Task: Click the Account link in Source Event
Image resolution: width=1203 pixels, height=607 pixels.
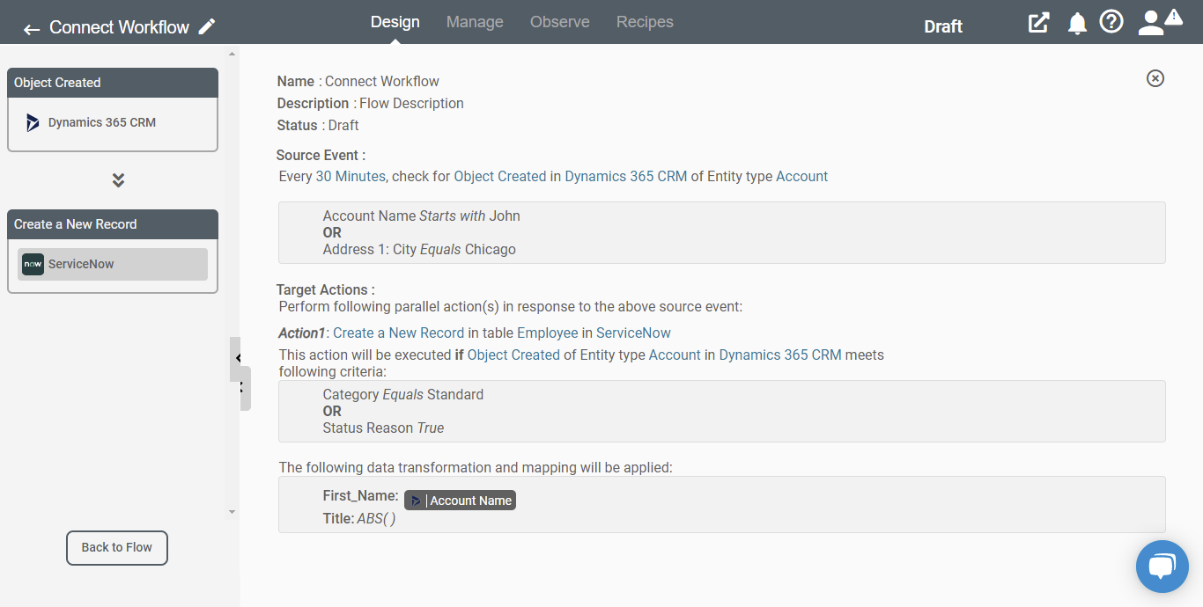Action: (802, 176)
